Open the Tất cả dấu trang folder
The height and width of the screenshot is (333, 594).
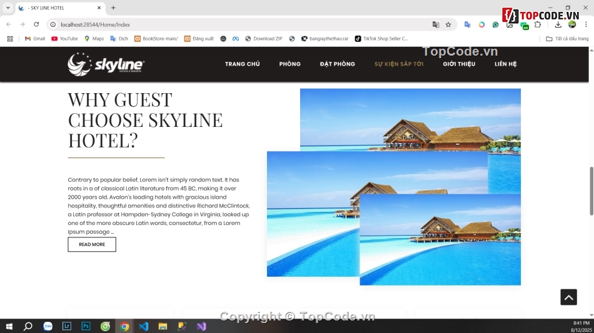(x=567, y=39)
